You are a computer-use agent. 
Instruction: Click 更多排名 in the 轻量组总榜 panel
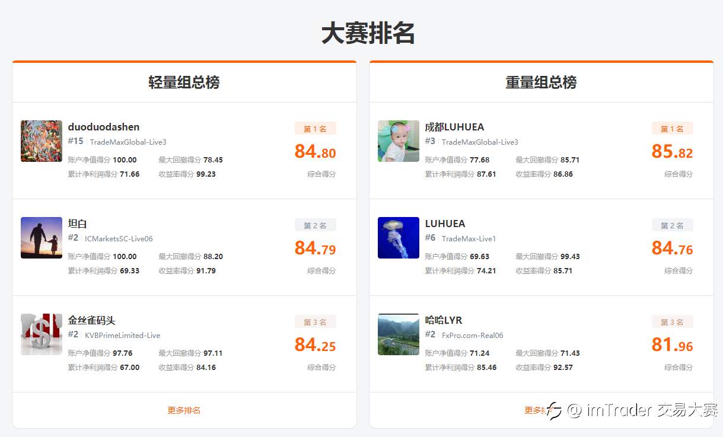(184, 410)
